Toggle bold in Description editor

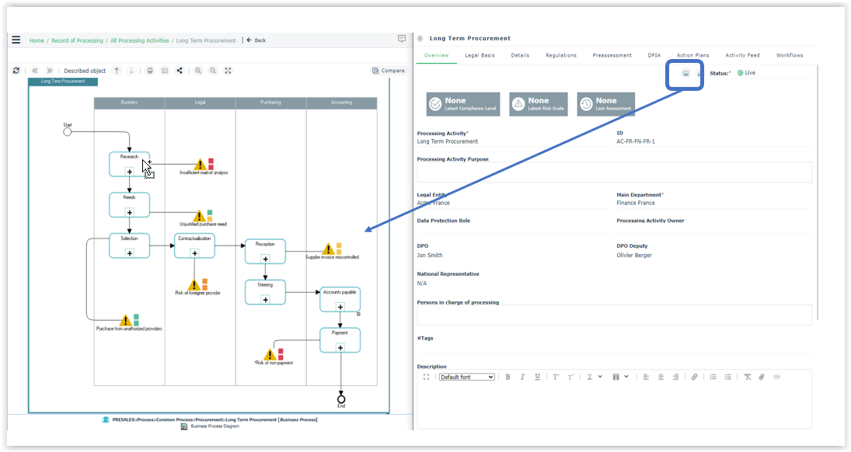507,377
